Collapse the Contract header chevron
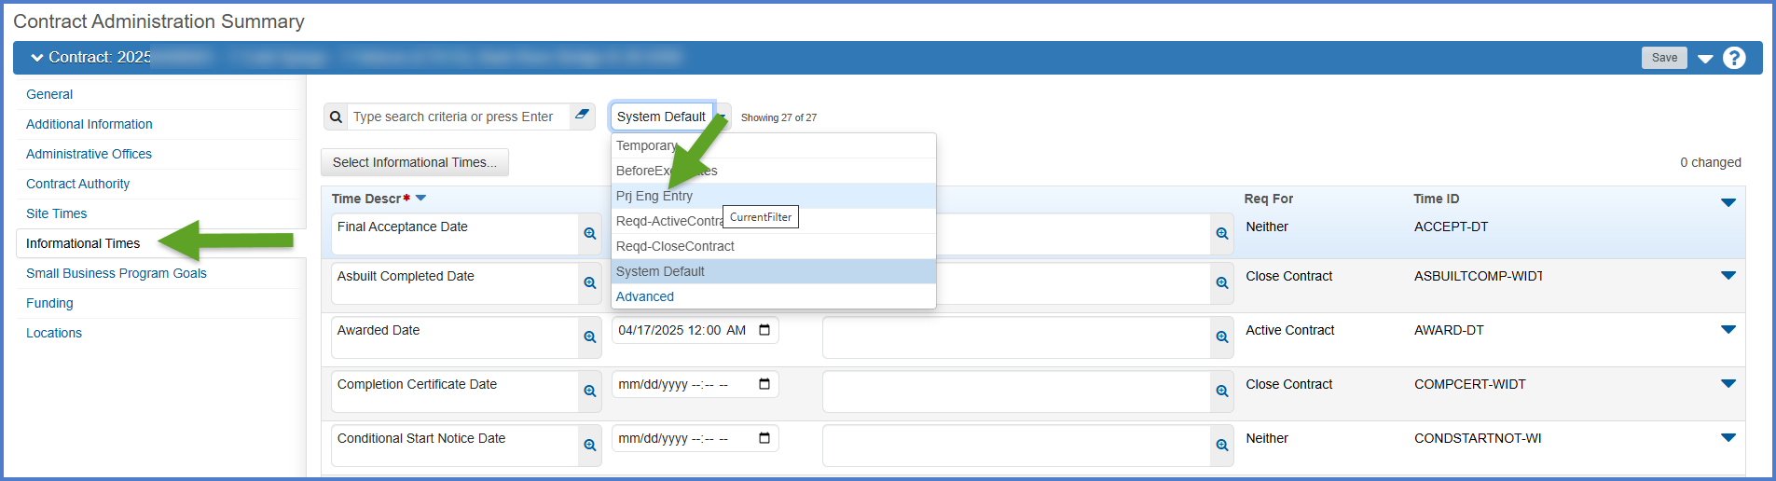The height and width of the screenshot is (481, 1776). (37, 58)
